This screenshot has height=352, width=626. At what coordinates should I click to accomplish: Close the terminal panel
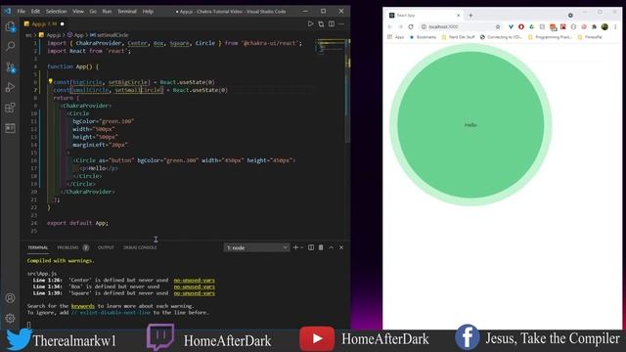(x=341, y=247)
